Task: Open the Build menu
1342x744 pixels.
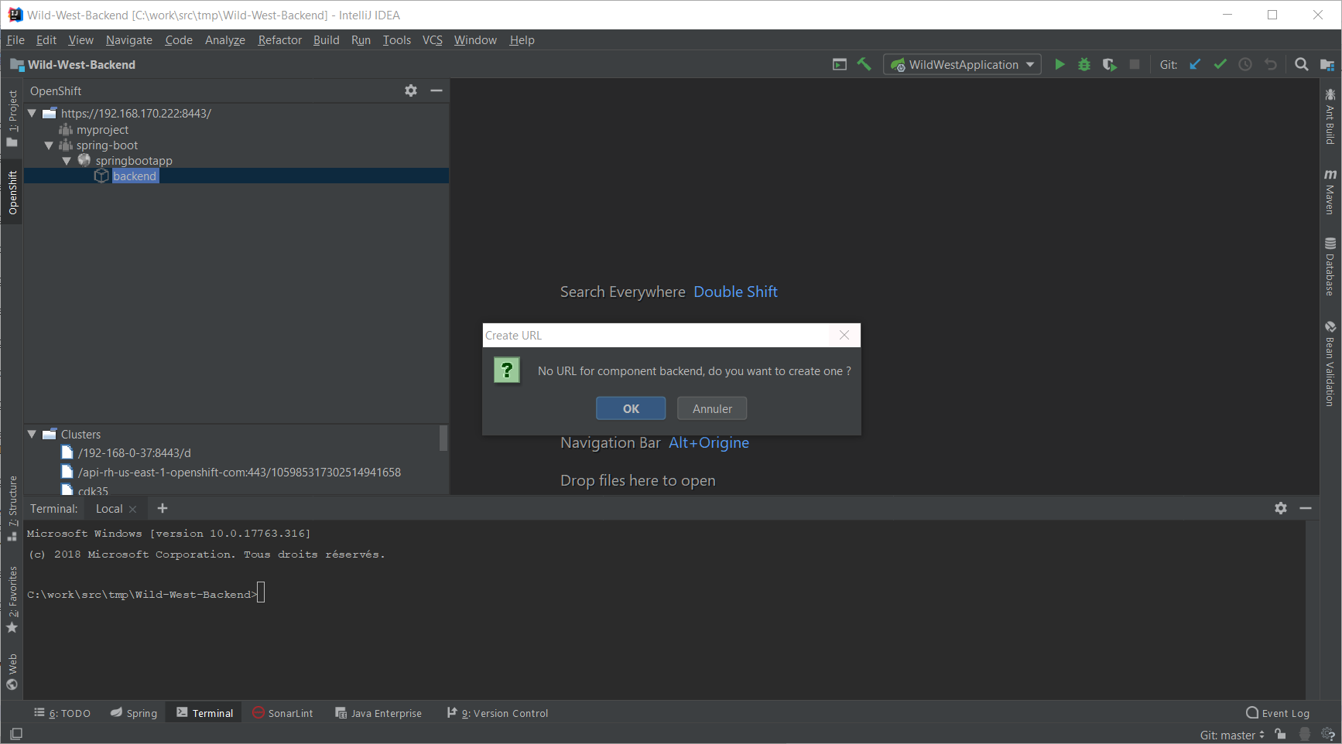Action: (x=326, y=40)
